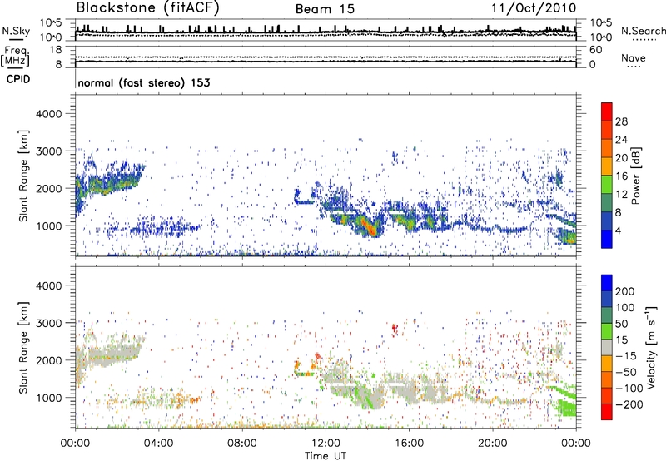Click the '4000' tick on the power panel
This screenshot has height=461, width=666.
[48, 114]
